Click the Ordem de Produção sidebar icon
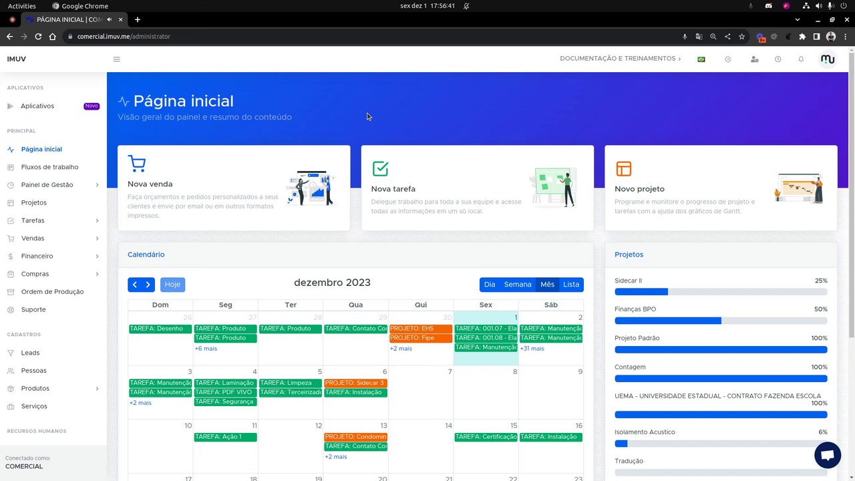The image size is (855, 481). [x=11, y=292]
